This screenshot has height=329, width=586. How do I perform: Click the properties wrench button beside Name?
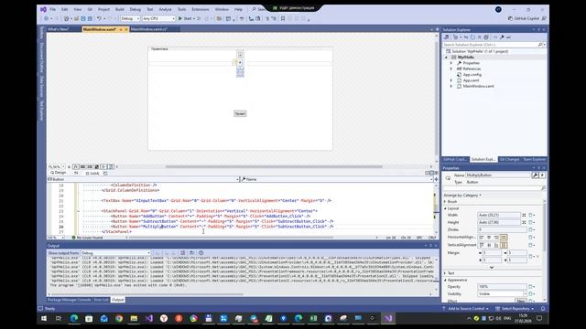tap(535, 175)
